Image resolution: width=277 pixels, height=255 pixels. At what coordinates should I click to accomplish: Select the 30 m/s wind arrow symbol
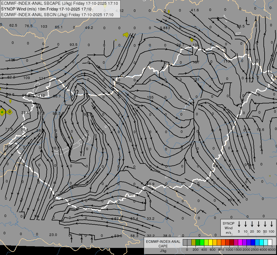pyautogui.click(x=259, y=224)
